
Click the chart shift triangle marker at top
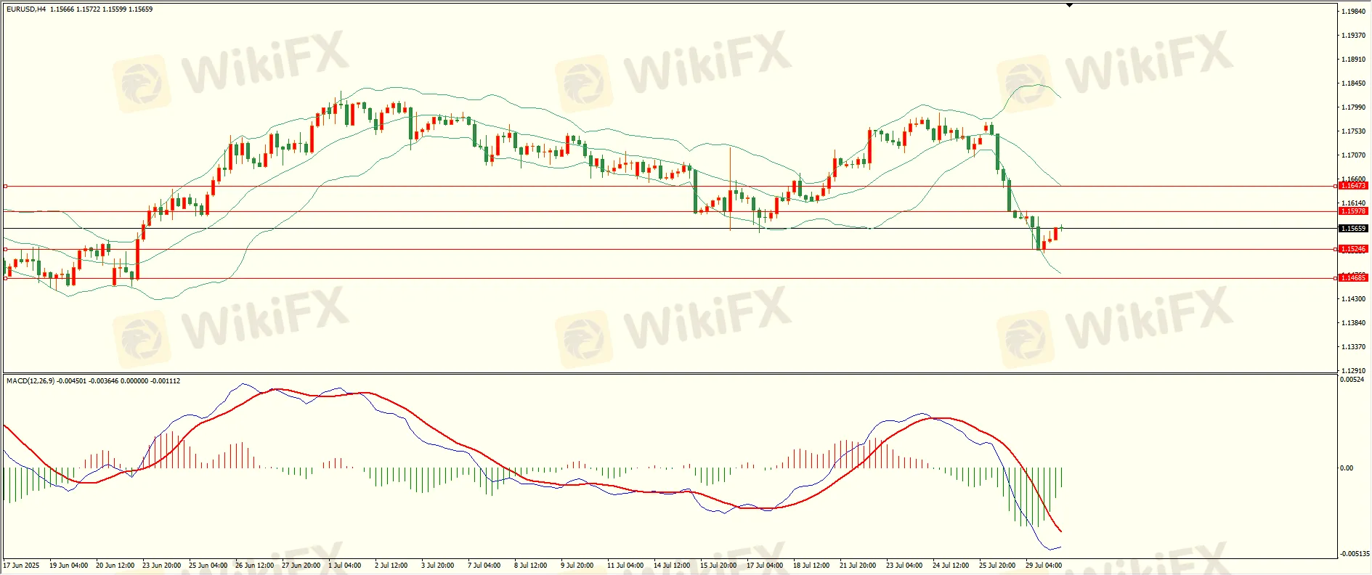tap(1069, 5)
